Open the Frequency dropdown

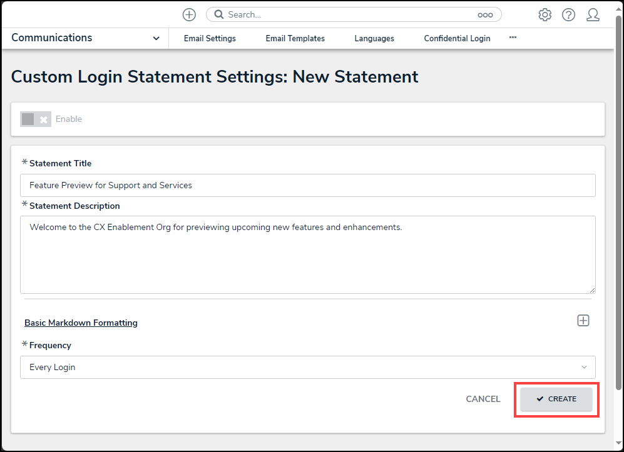[x=307, y=367]
